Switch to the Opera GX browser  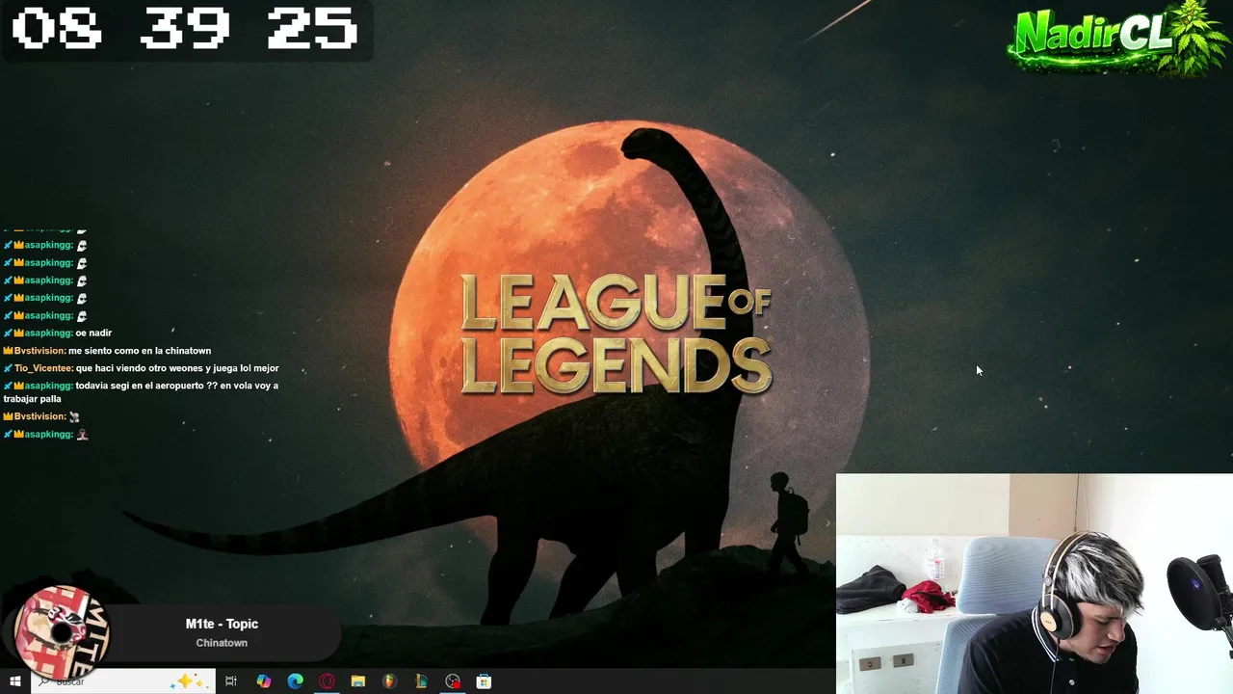click(x=328, y=681)
